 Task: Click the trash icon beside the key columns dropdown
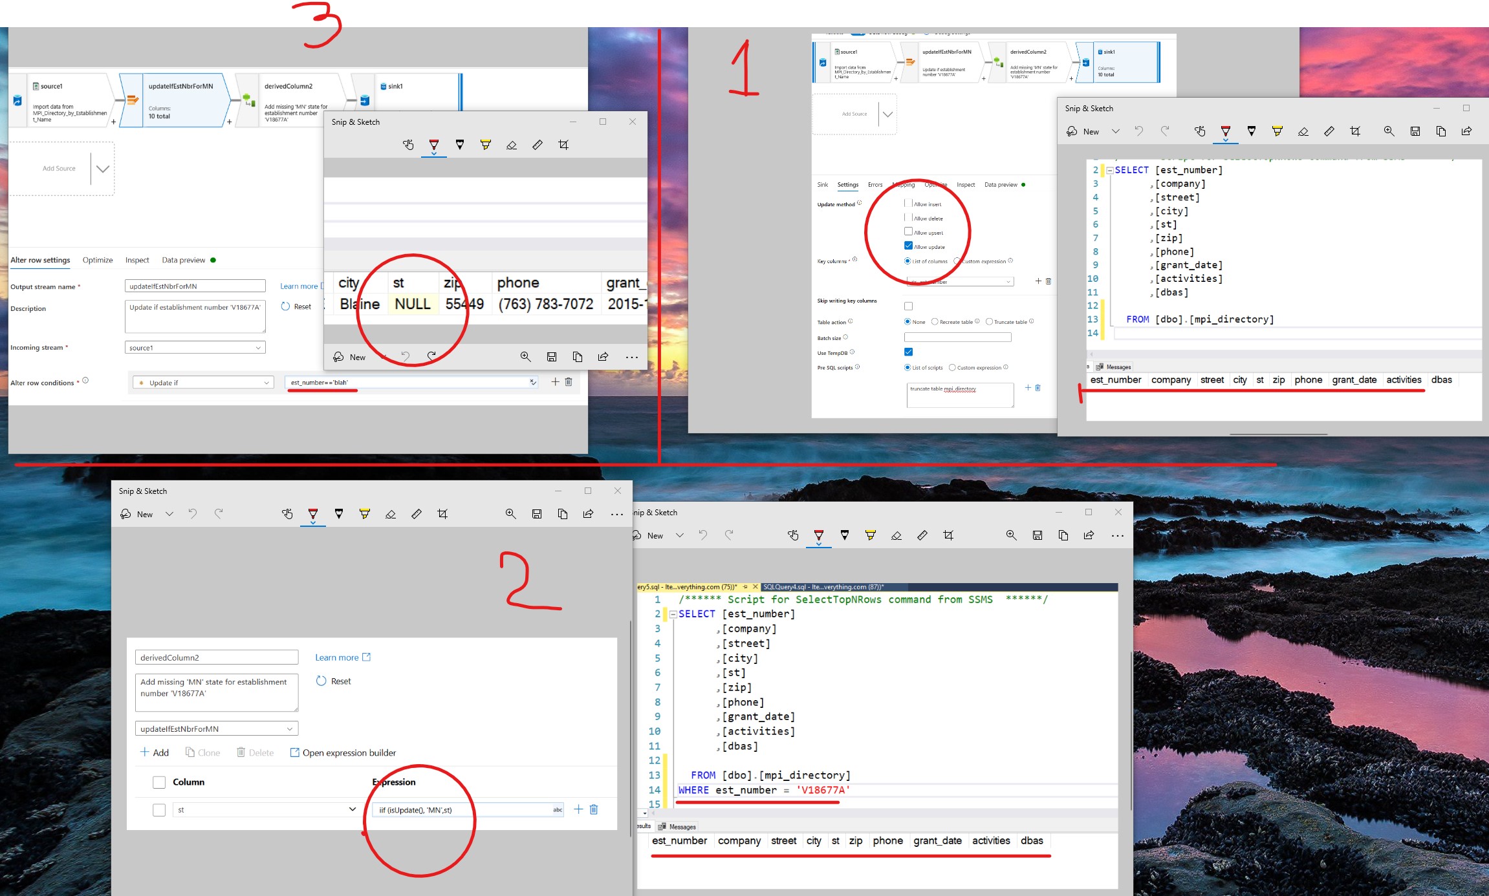tap(1048, 281)
